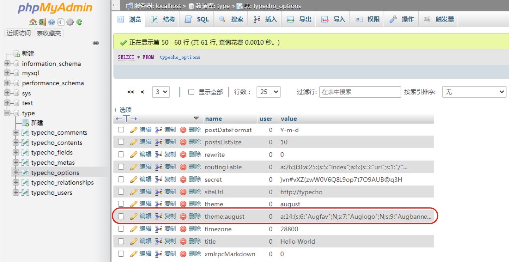Viewport: 509px width, 262px height.
Task: Click the 近期访问 button
Action: coord(19,33)
